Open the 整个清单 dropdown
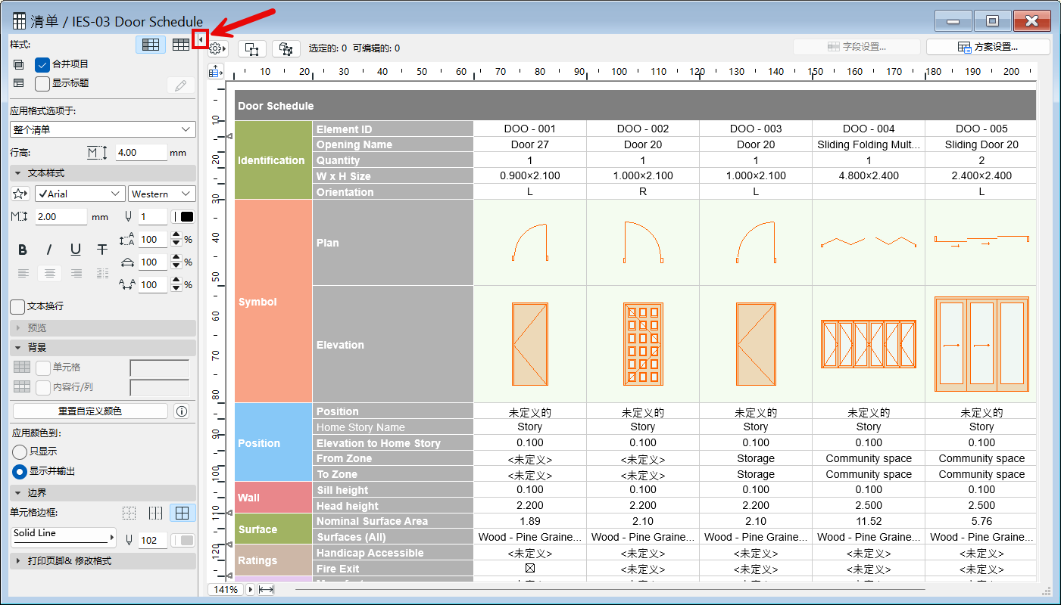This screenshot has width=1061, height=605. 103,130
